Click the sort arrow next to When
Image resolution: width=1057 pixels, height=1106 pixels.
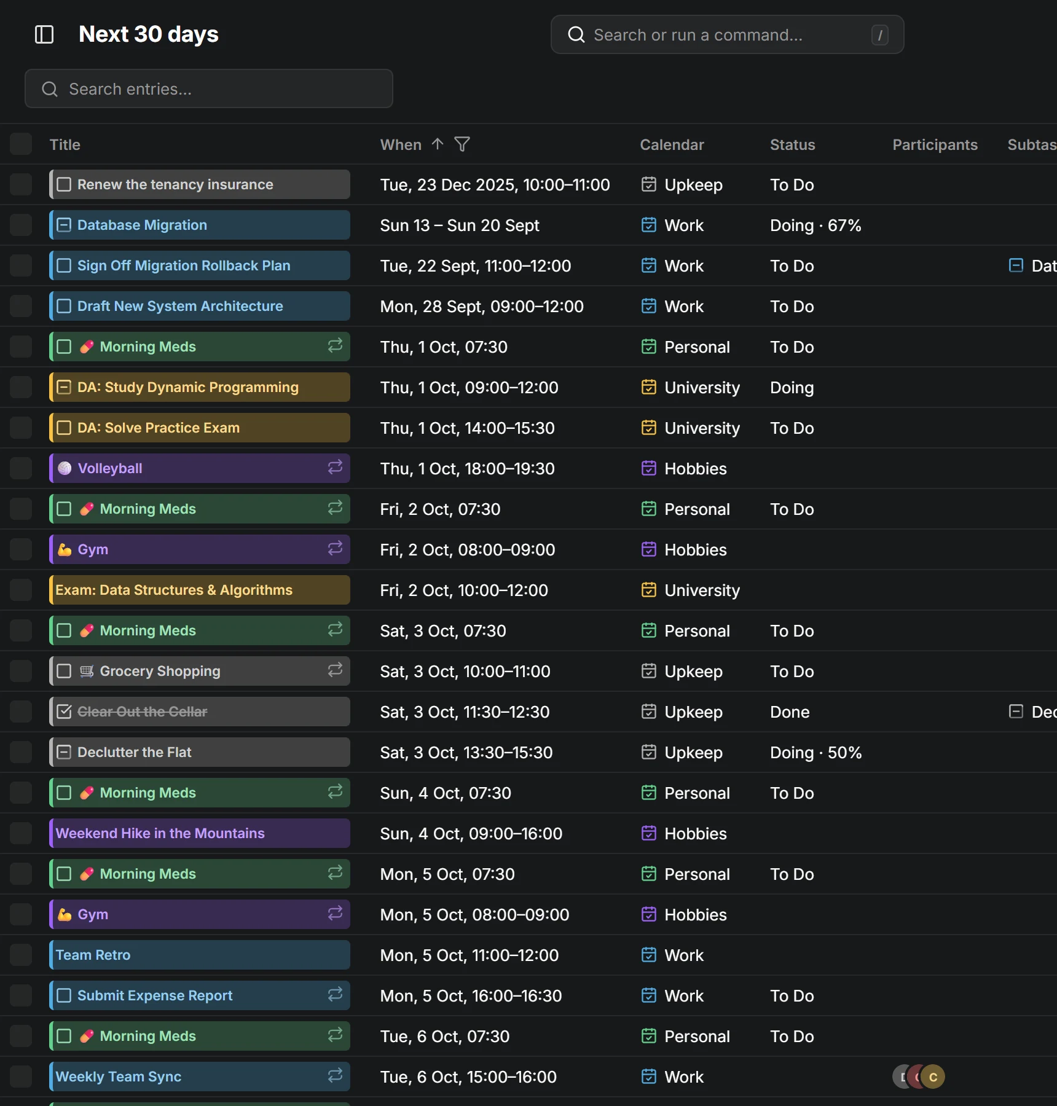click(438, 144)
